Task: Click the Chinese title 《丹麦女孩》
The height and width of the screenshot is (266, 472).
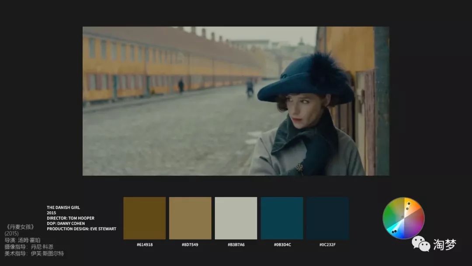Action: tap(20, 227)
